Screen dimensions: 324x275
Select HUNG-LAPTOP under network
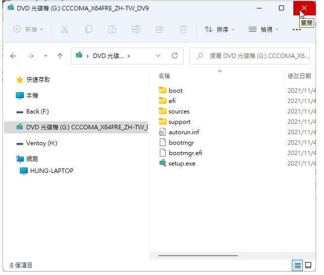[x=51, y=171]
